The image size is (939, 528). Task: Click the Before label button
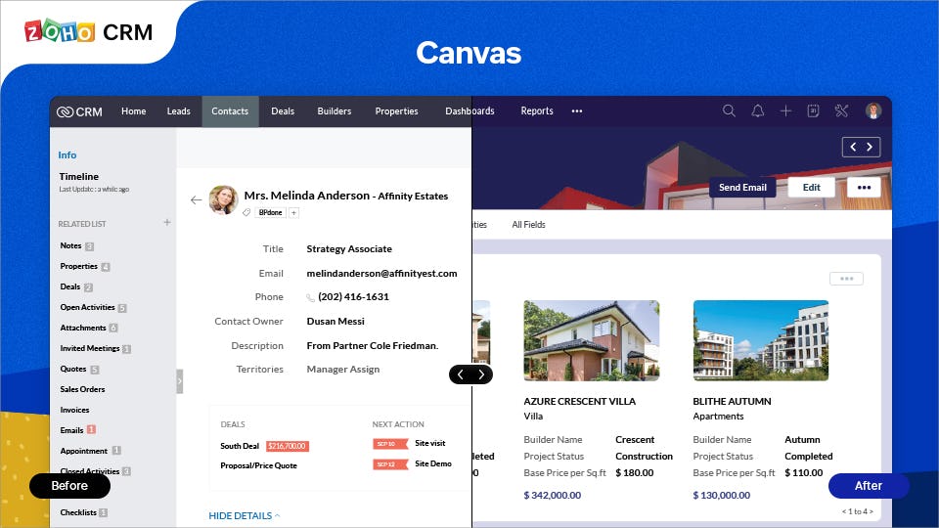[x=69, y=486]
